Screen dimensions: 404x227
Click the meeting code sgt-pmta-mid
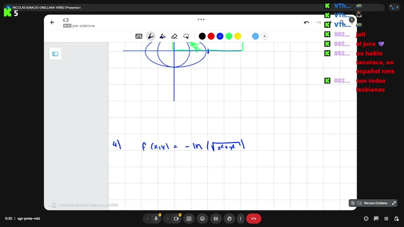29,218
